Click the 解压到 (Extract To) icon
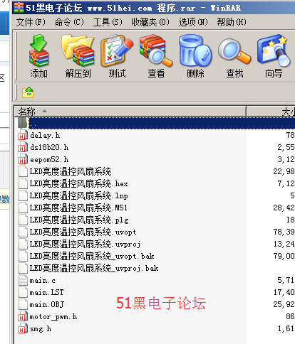Image resolution: width=295 pixels, height=344 pixels. click(x=78, y=56)
